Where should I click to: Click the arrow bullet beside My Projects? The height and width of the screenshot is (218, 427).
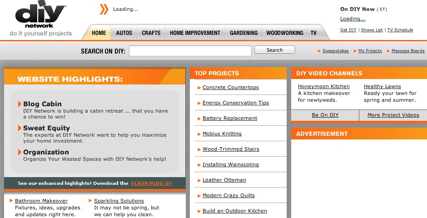coord(355,51)
